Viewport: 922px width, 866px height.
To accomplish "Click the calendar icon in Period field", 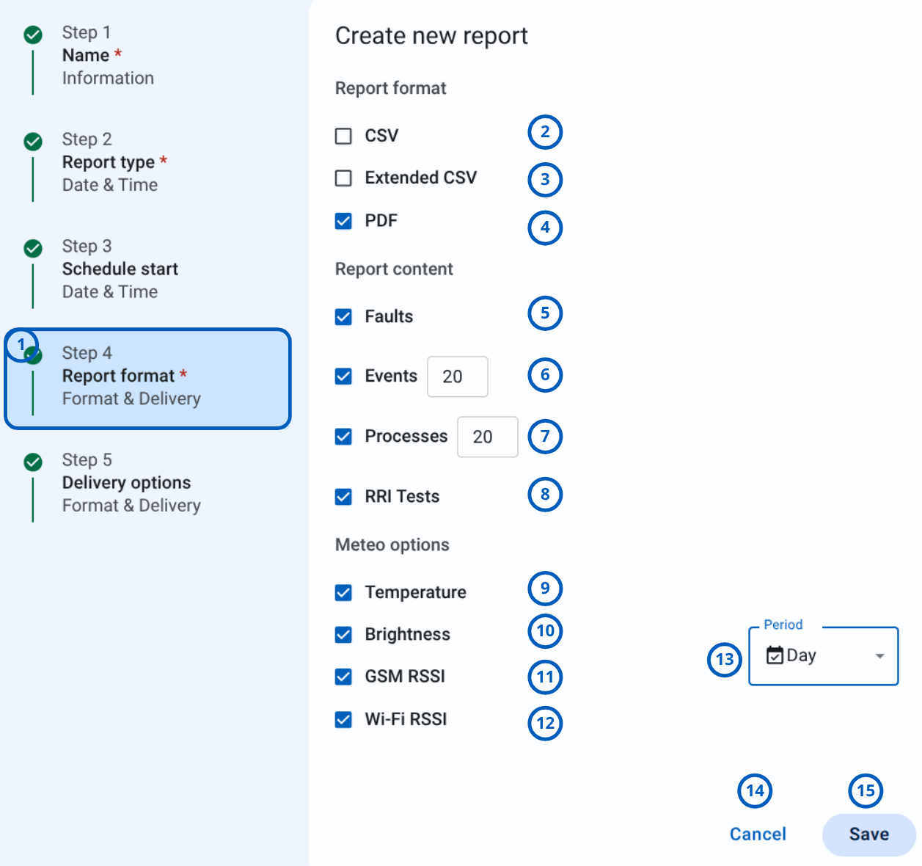I will [x=775, y=655].
